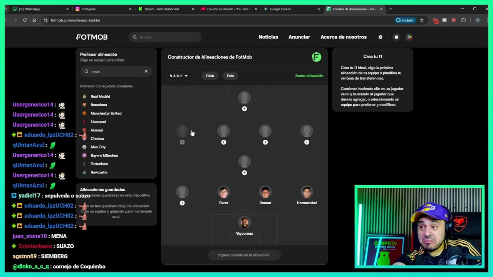
Task: Select goalkeeper Vigouroux avatar
Action: (244, 222)
